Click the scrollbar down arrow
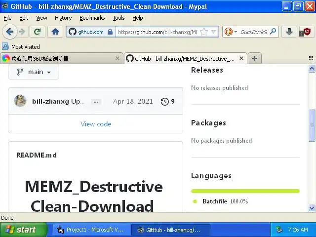Image resolution: width=316 pixels, height=237 pixels. (x=312, y=208)
